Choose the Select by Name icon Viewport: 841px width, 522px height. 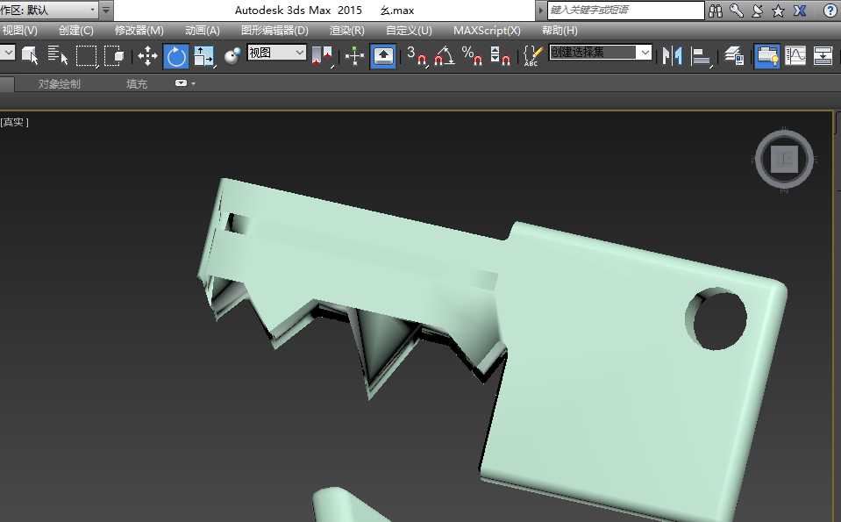(58, 57)
